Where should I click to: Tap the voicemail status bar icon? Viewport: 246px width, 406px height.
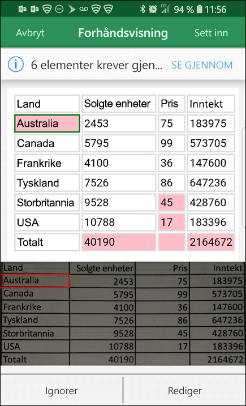coord(84,9)
